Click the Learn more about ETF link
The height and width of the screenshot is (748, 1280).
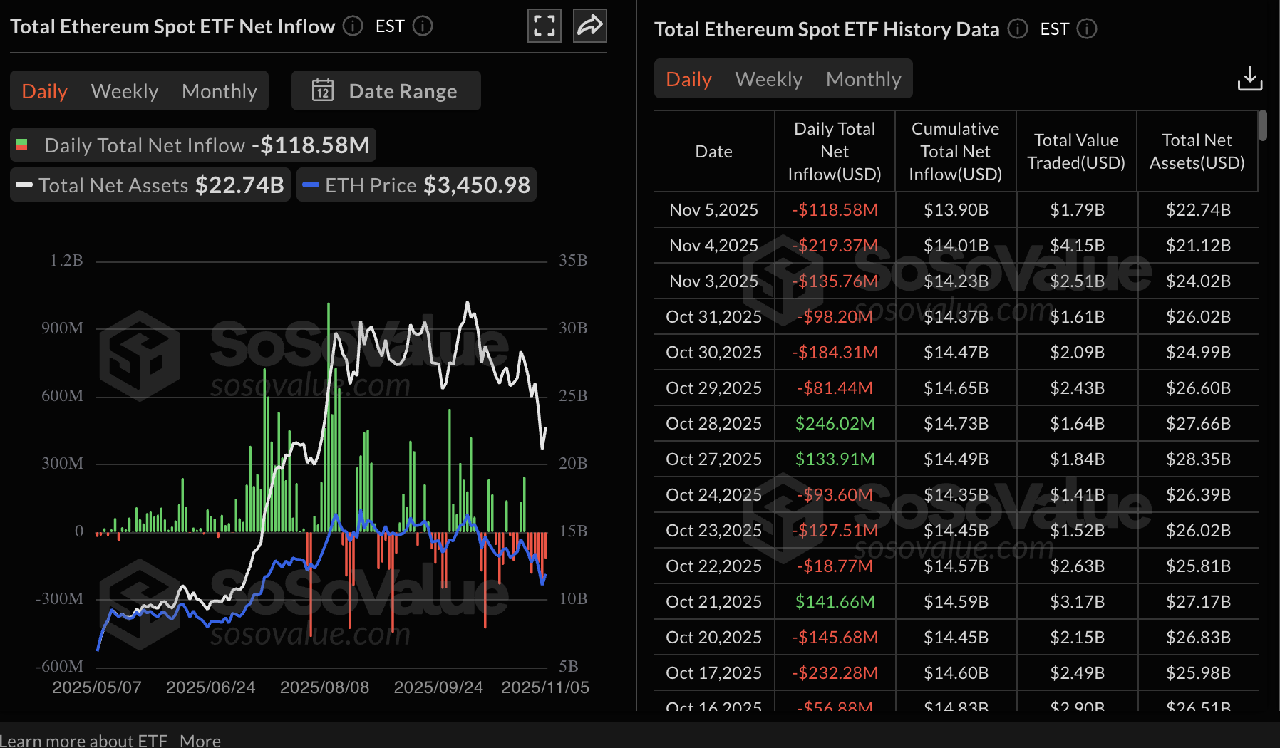[x=84, y=740]
